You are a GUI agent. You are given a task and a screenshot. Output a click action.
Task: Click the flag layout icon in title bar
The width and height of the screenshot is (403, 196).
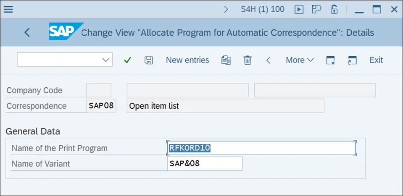(x=316, y=9)
